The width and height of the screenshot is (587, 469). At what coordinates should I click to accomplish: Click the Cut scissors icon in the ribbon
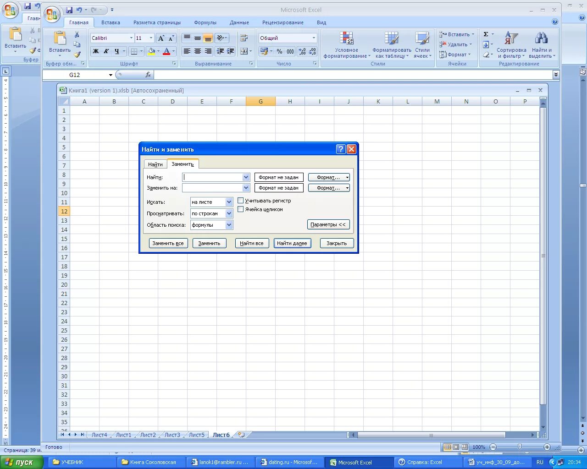tap(77, 35)
